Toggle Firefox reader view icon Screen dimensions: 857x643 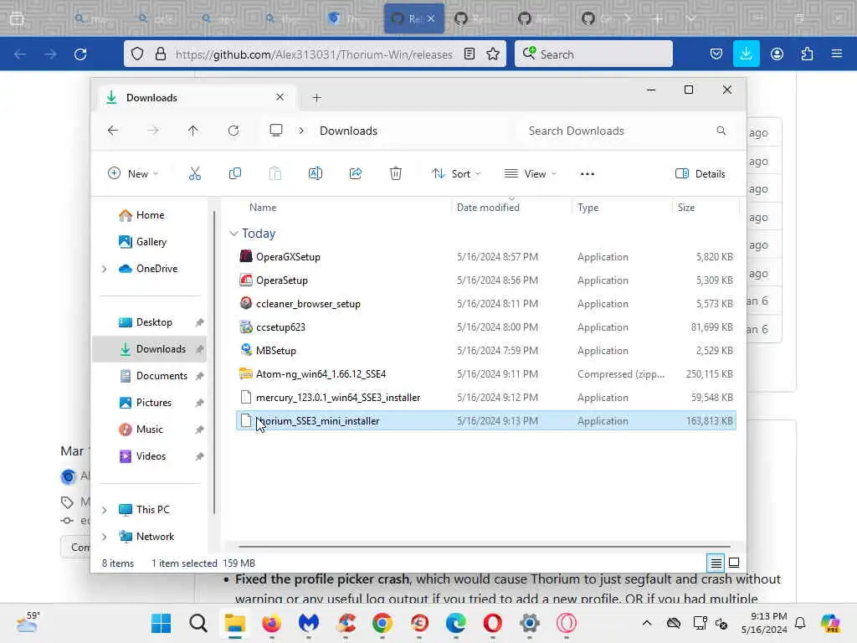(469, 54)
